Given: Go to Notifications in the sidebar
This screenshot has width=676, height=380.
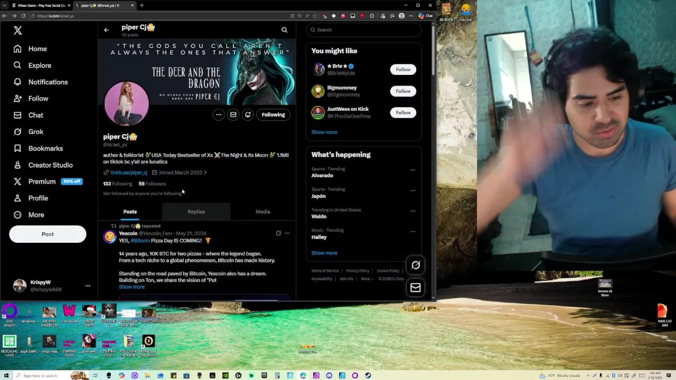Looking at the screenshot, I should pos(41,82).
